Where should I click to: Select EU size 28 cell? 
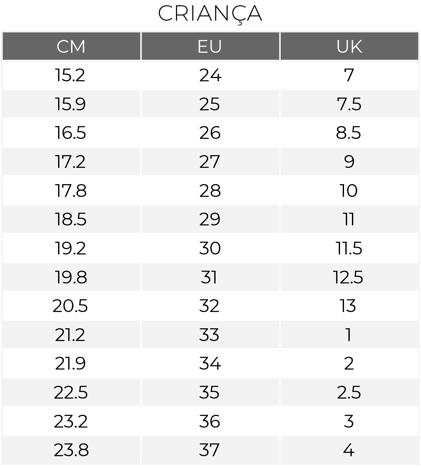click(x=210, y=190)
